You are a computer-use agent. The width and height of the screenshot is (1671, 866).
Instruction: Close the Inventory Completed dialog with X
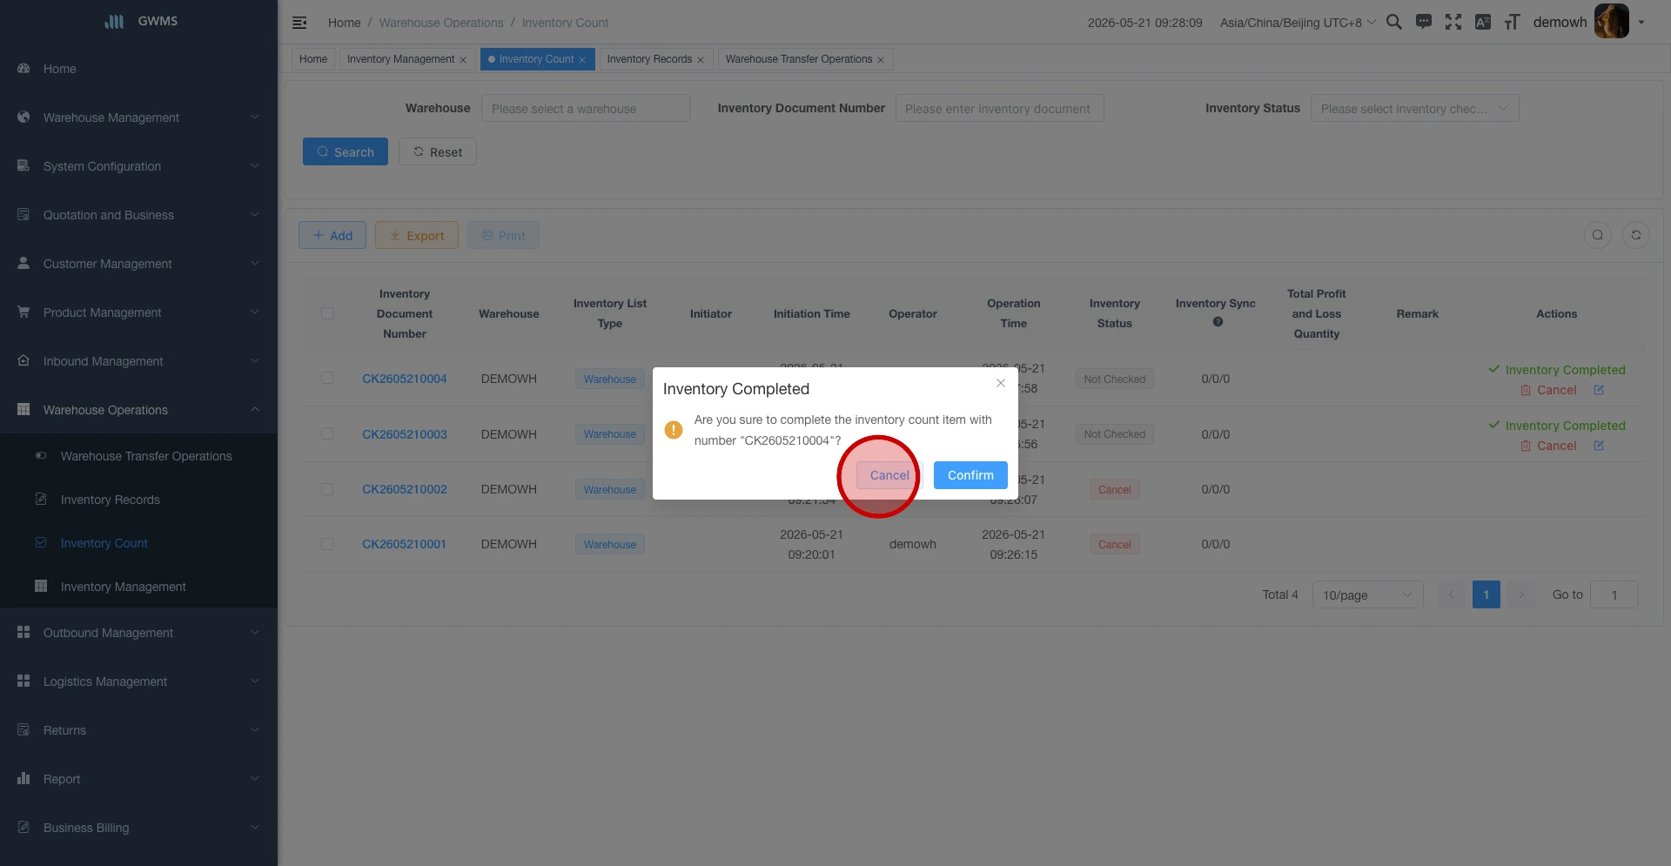coord(1001,383)
